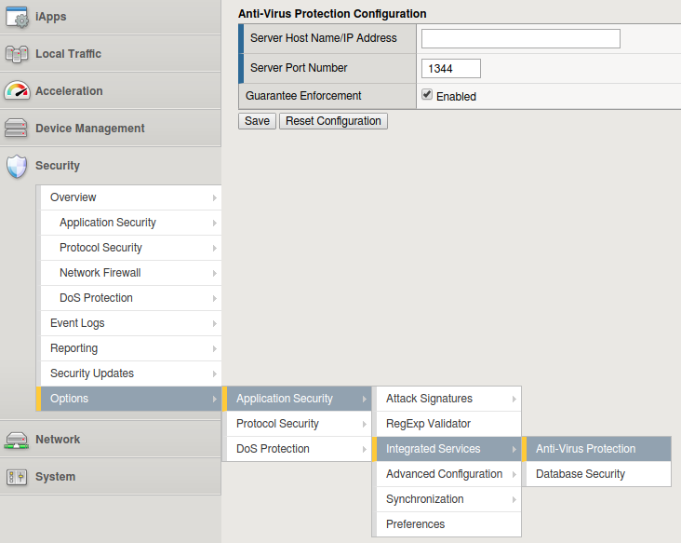Disable the Guarantee Enforcement checkbox
Image resolution: width=681 pixels, height=543 pixels.
point(427,95)
